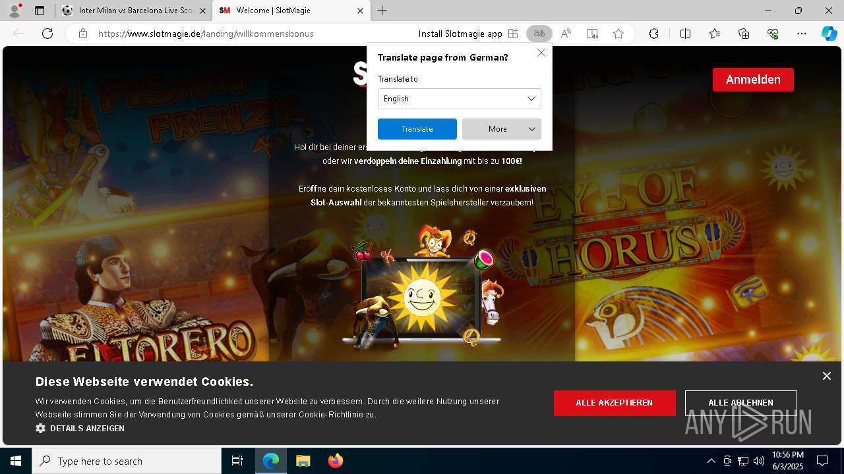The image size is (844, 474).
Task: Open the Windows Start menu
Action: click(16, 461)
